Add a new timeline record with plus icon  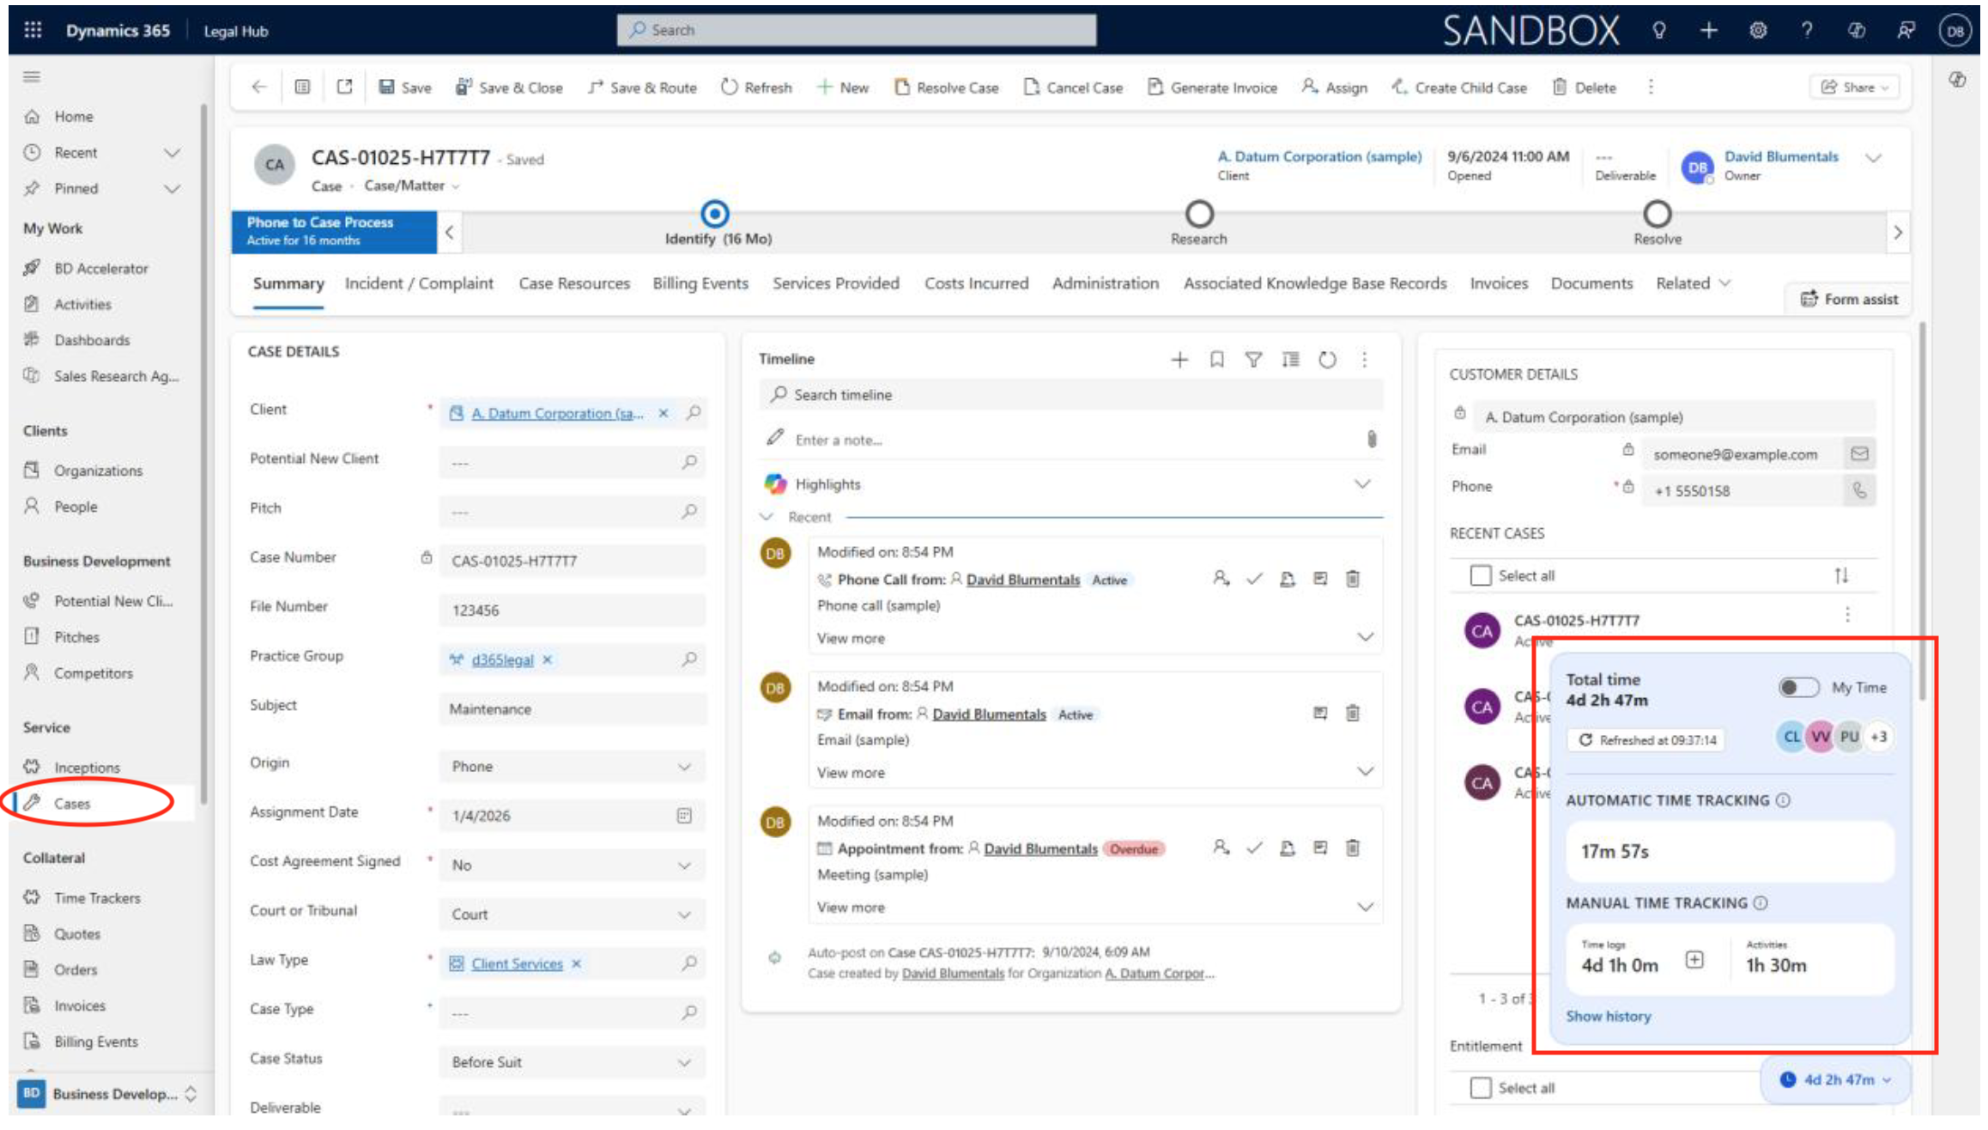pos(1179,360)
